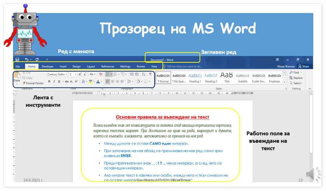326x191 pixels.
Task: Toggle Show/Hide paragraph marks ¶
Action: pos(150,74)
